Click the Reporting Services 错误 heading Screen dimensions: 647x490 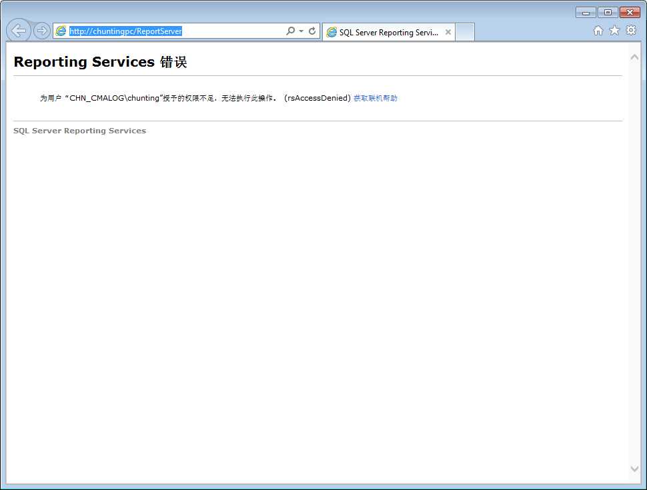(100, 62)
